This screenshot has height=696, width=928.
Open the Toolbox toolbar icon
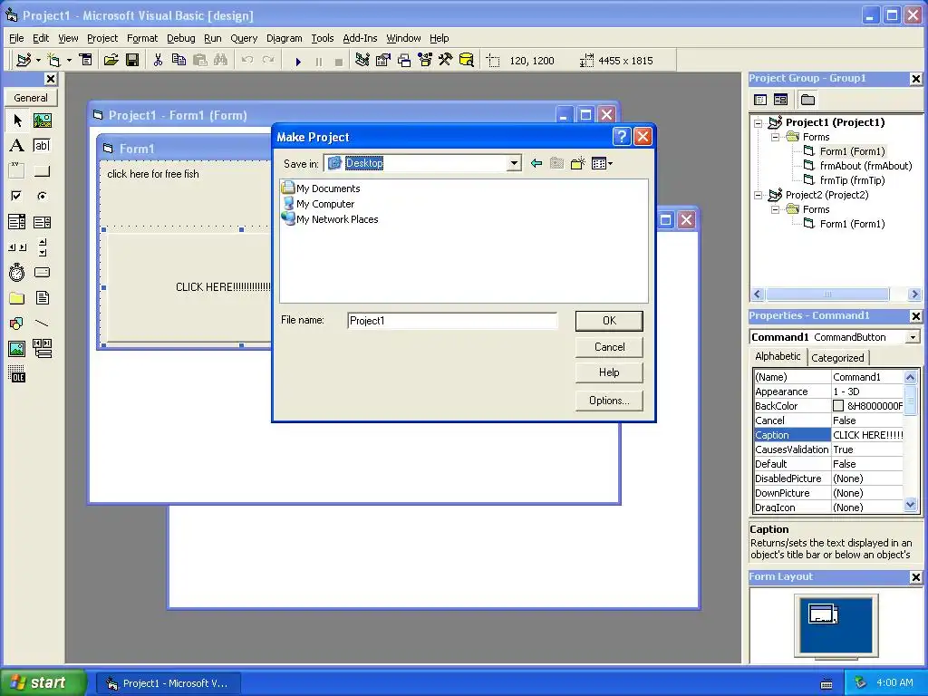445,60
